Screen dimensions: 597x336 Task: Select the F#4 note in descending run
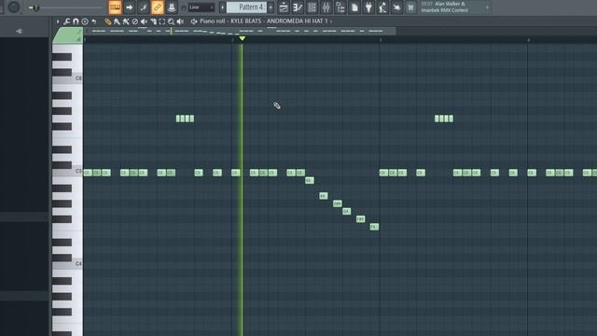[x=361, y=219]
